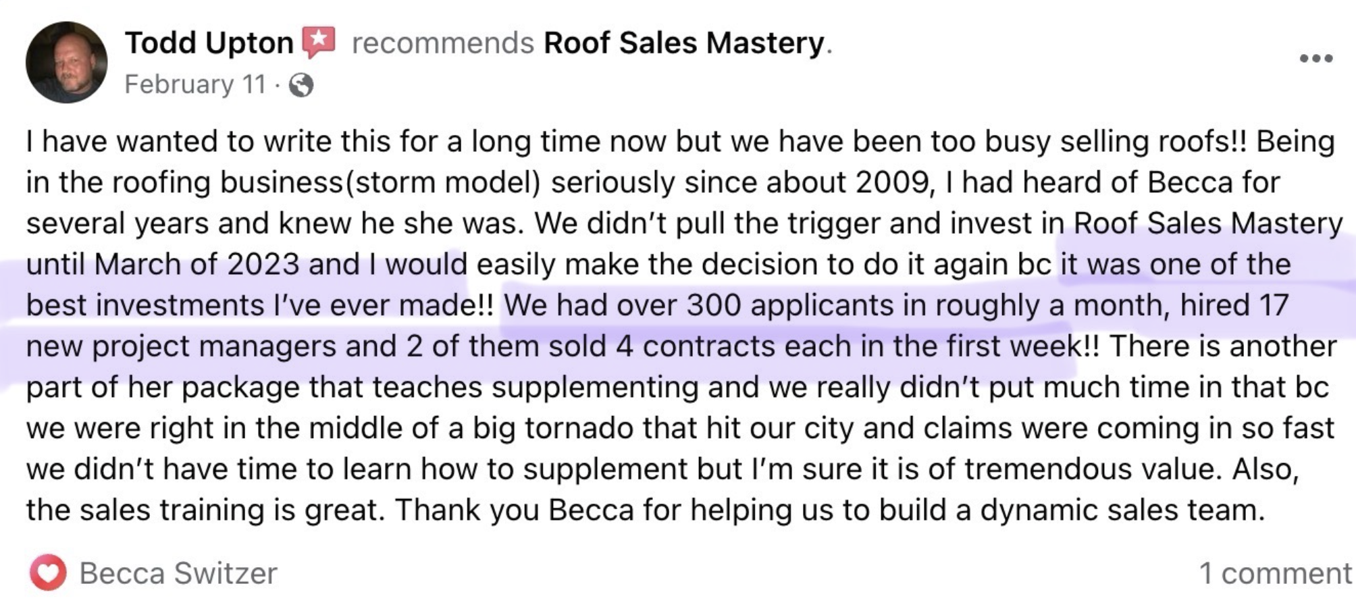This screenshot has height=613, width=1356.
Task: Click the red recommendation star badge
Action: 318,42
